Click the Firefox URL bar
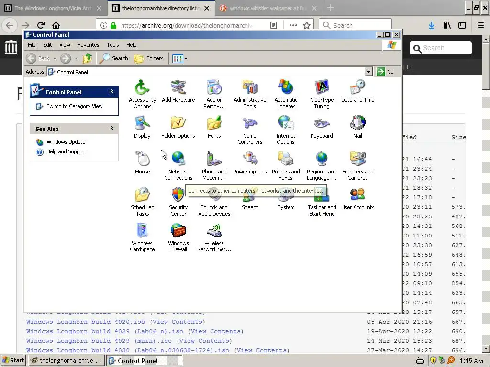490x367 pixels. [186, 25]
